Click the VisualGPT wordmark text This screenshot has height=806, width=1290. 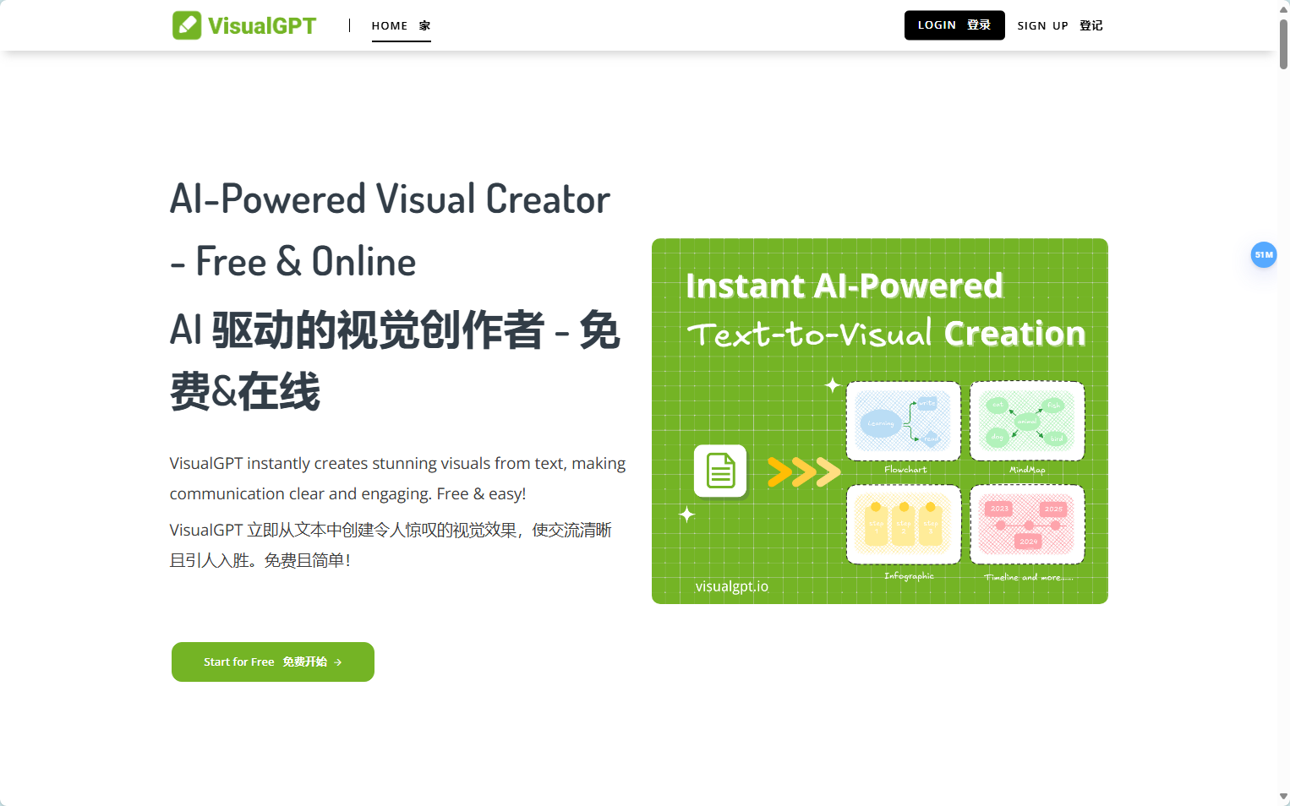(262, 25)
